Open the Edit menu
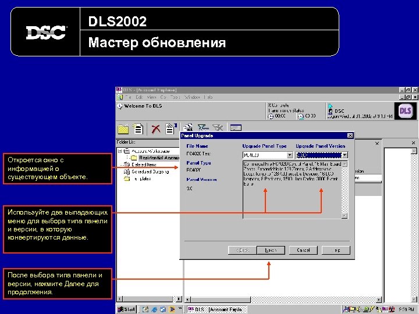This screenshot has width=419, height=314. click(139, 97)
